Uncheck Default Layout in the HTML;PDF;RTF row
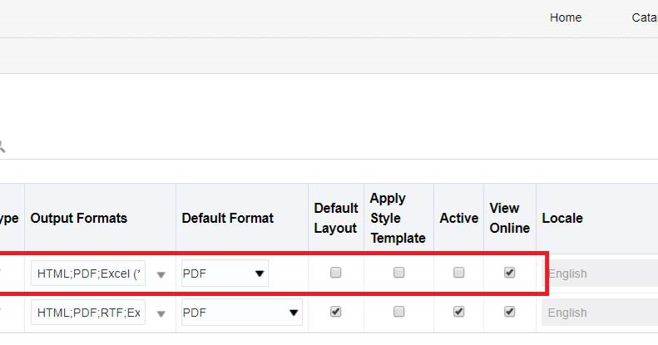 coord(336,312)
